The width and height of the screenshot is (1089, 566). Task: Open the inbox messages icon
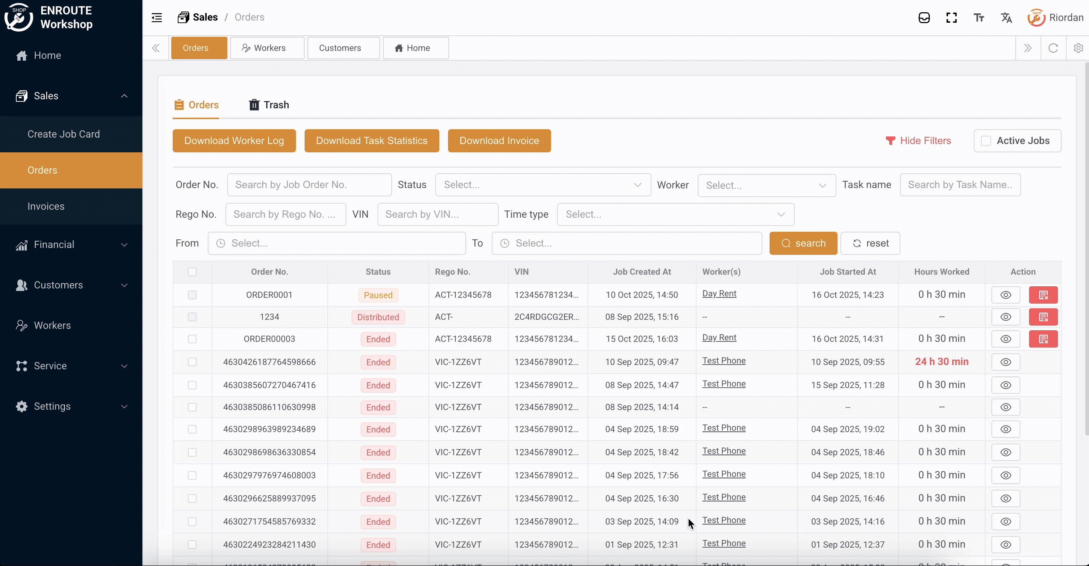(924, 17)
